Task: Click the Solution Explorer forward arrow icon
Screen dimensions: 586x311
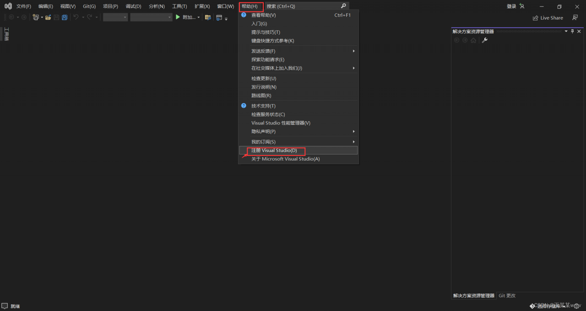Action: pyautogui.click(x=465, y=40)
